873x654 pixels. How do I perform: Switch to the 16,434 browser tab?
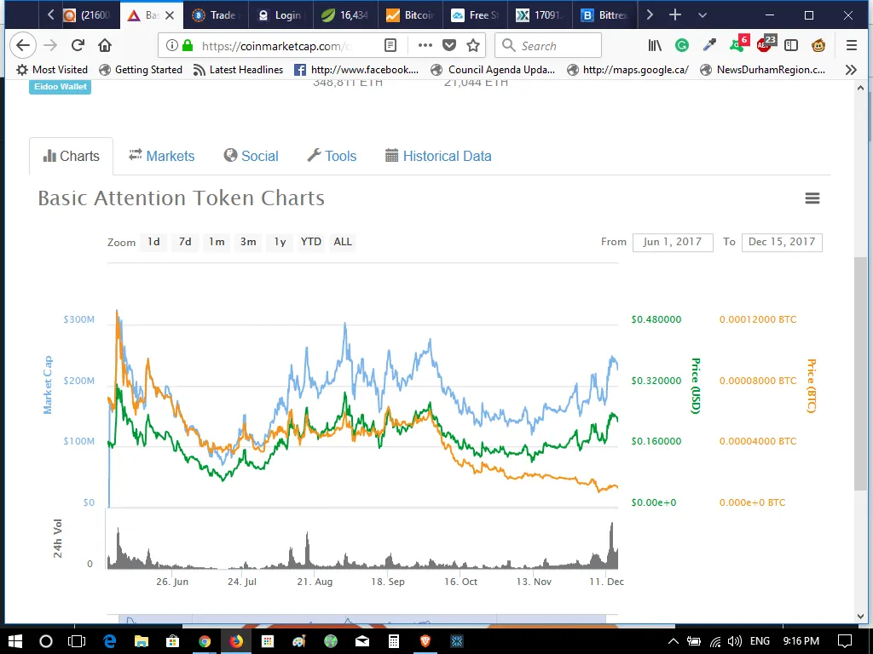coord(345,15)
